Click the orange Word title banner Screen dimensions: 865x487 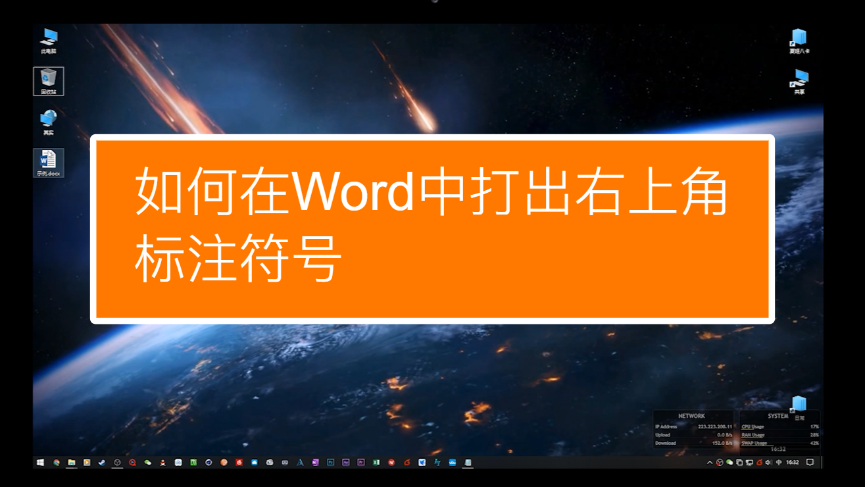point(432,229)
